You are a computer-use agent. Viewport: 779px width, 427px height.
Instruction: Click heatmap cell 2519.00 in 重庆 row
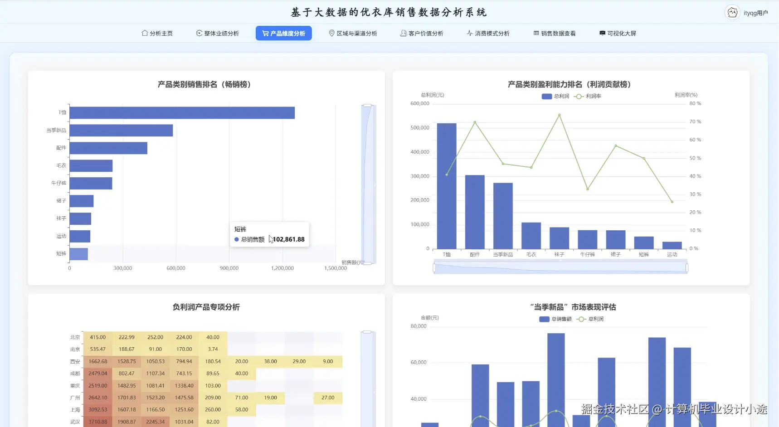[x=98, y=386]
